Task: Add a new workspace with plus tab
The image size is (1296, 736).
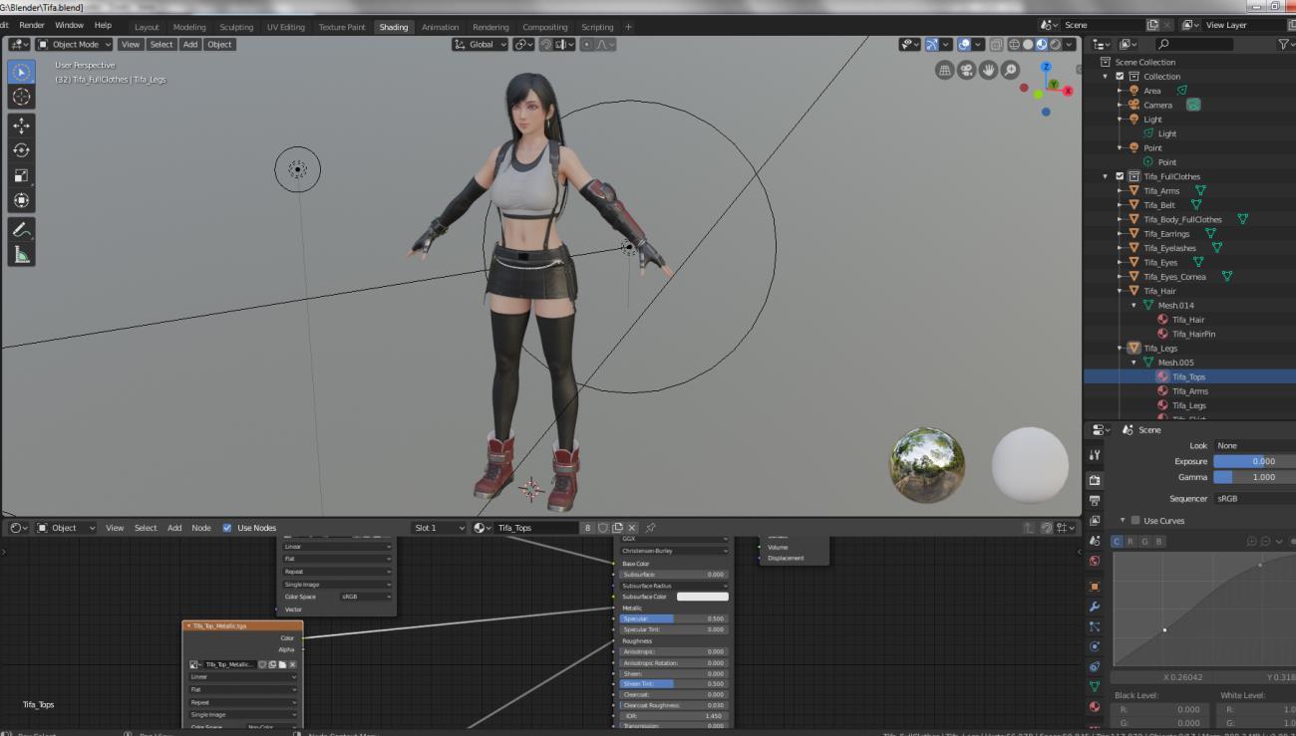Action: pyautogui.click(x=628, y=27)
